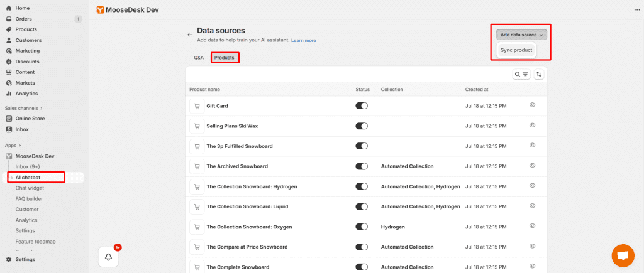This screenshot has width=644, height=273.
Task: Toggle status for The Complete Snowboard
Action: [362, 267]
